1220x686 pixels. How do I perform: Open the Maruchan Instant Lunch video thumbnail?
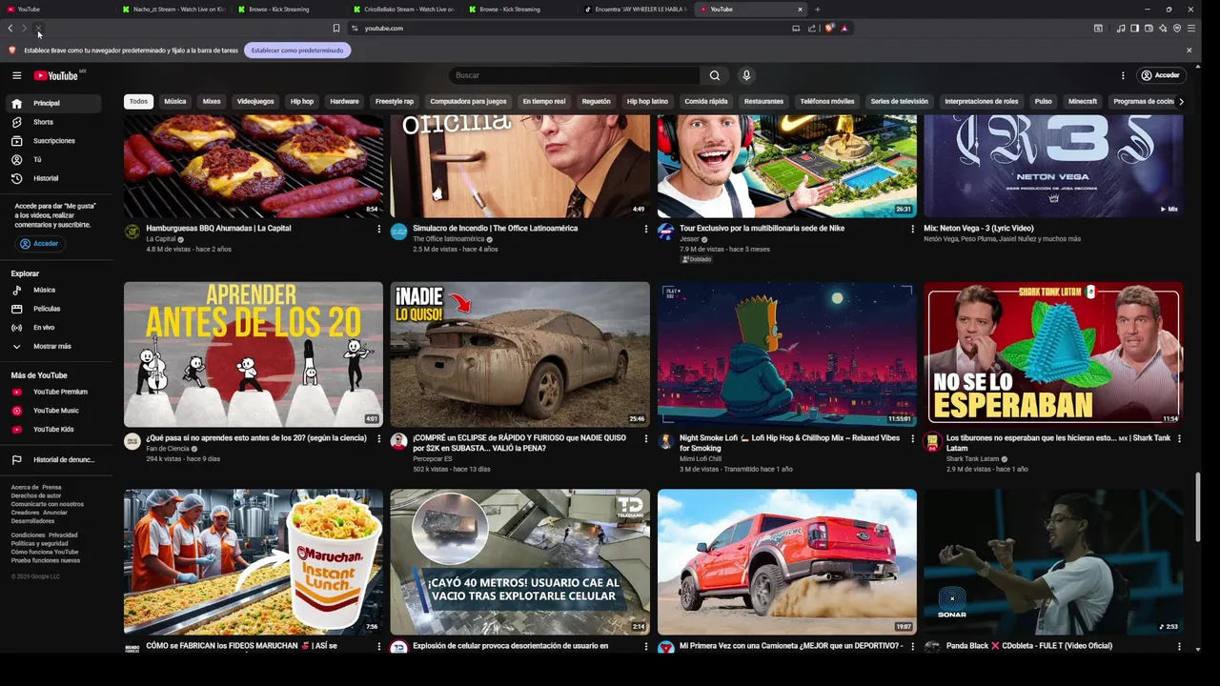254,562
